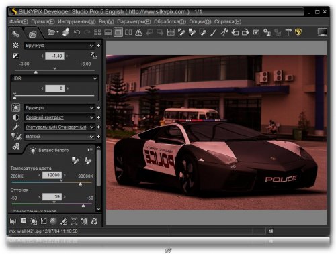Open color dropdown Натуральный Стандартный

click(59, 127)
